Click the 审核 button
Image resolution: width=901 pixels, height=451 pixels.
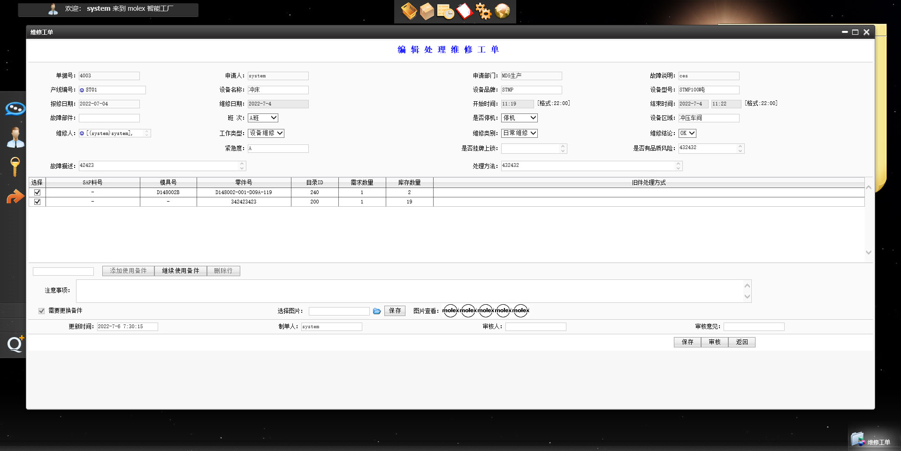pos(715,342)
